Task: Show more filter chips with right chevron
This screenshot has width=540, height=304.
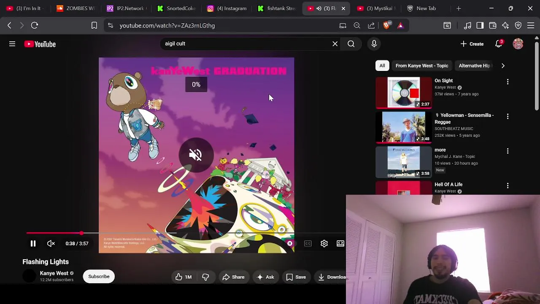Action: [503, 65]
